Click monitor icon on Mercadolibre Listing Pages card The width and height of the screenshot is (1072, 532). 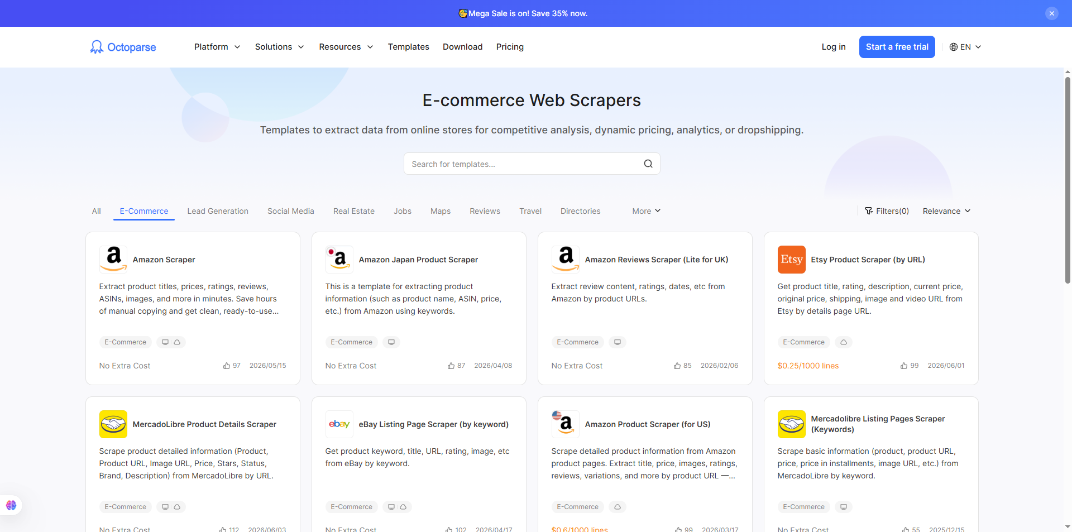tap(844, 507)
